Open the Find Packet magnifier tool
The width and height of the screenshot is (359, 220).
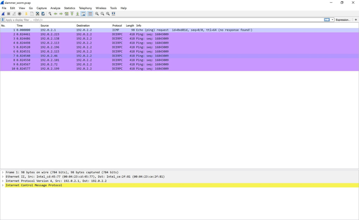[x=50, y=14]
